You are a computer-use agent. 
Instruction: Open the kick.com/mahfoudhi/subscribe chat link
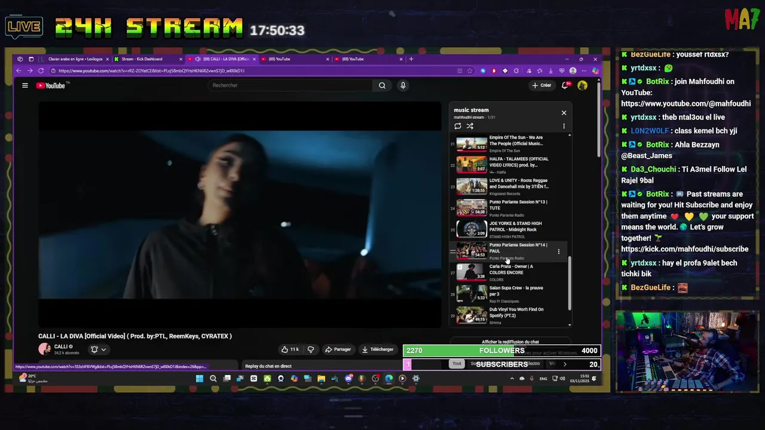(684, 249)
